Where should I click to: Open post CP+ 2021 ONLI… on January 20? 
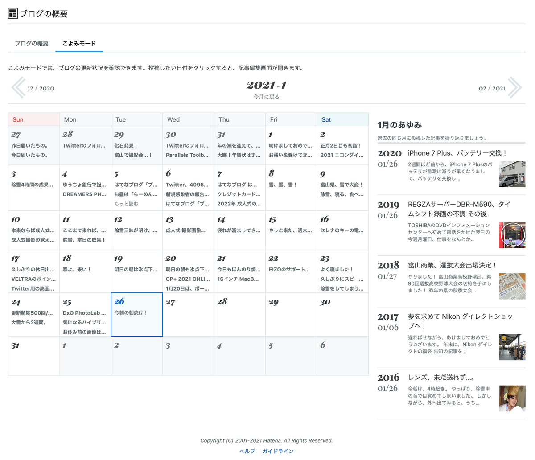point(187,279)
